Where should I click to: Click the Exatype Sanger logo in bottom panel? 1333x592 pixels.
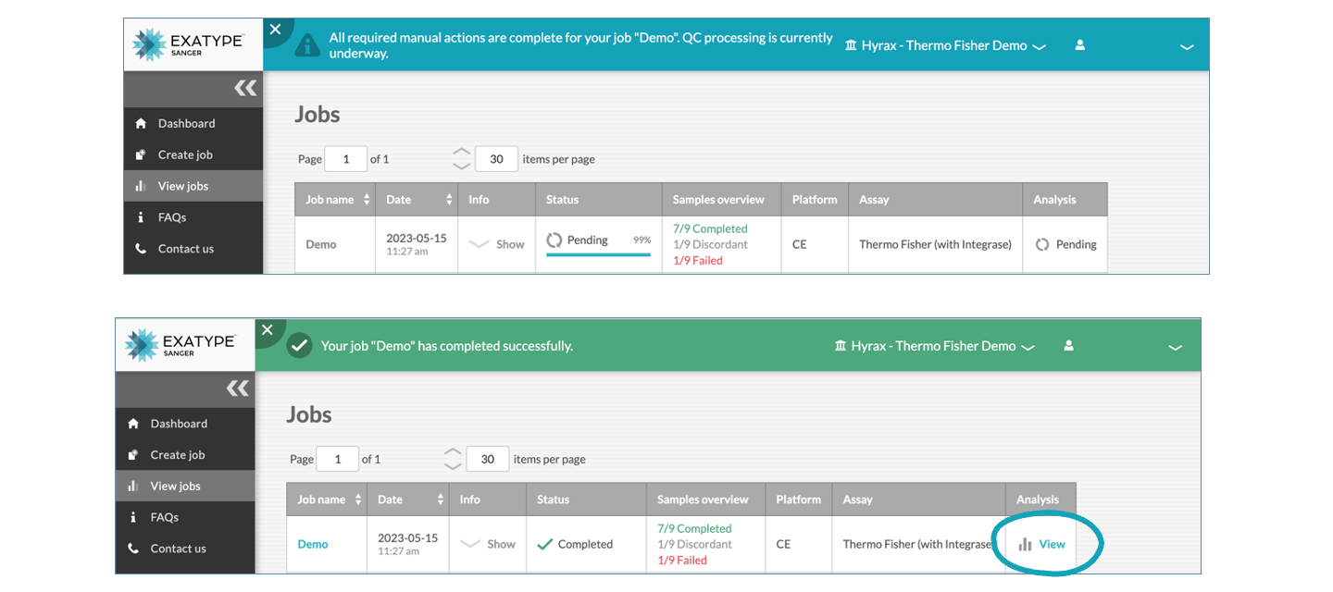181,345
